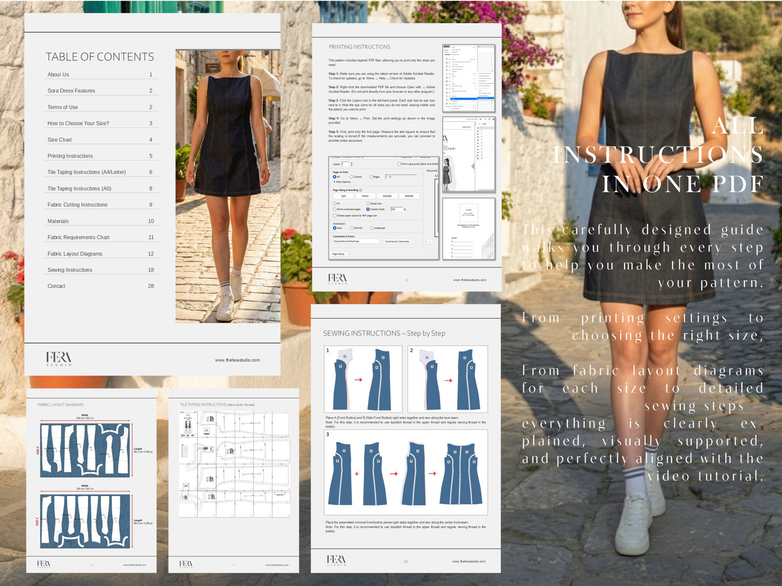Click the Summarize Comments button
The width and height of the screenshot is (782, 586).
(397, 242)
